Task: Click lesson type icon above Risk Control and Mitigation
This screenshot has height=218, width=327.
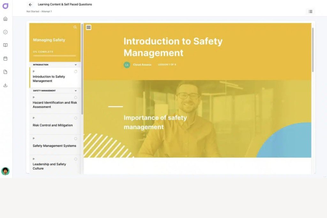Action: click(34, 118)
